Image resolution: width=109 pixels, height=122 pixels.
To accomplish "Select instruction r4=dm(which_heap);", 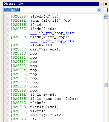I will [50, 37].
